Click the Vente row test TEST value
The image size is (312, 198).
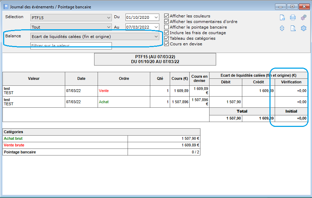pyautogui.click(x=34, y=91)
